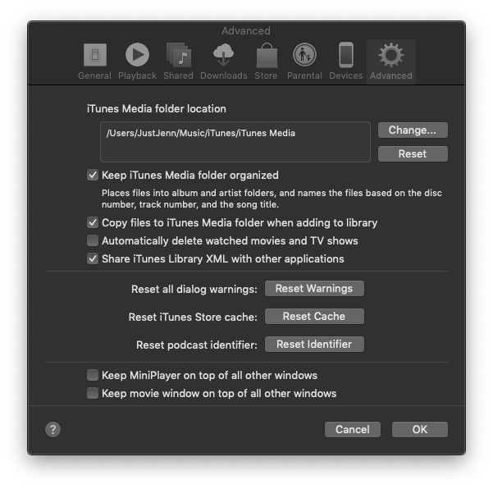The height and width of the screenshot is (489, 493).
Task: Disable Copy files to iTunes Media folder
Action: 93,222
